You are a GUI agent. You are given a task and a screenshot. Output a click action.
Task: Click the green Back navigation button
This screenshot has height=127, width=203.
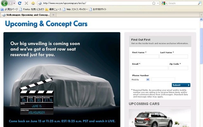point(4,3)
